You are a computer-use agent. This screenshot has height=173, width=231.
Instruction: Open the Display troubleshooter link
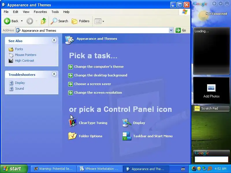click(x=20, y=83)
